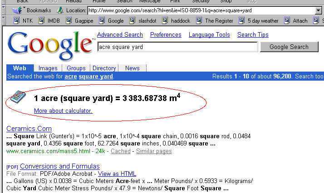Open View as HTML link
Viewport: 324px width, 193px height.
point(117,174)
